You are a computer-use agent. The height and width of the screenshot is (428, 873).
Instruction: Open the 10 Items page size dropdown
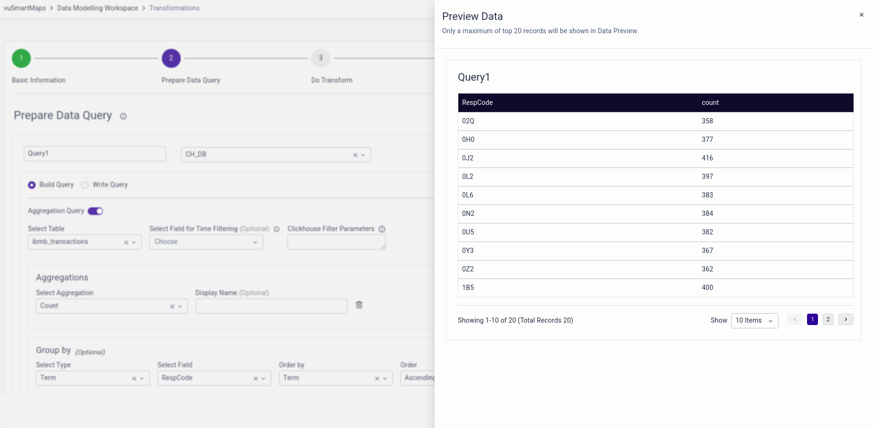click(x=754, y=321)
